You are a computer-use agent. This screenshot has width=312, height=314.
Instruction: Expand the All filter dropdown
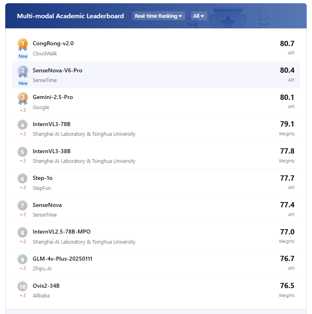pos(199,16)
